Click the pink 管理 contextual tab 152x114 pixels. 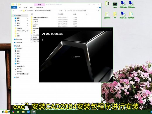39,5
